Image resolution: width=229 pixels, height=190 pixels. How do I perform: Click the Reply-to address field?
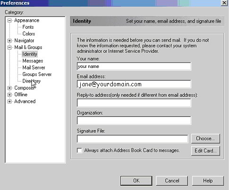134,103
